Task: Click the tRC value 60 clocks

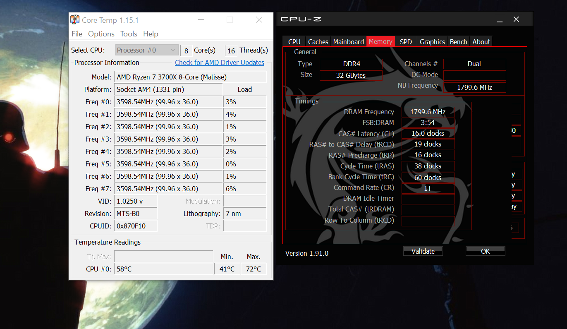Action: [x=428, y=178]
